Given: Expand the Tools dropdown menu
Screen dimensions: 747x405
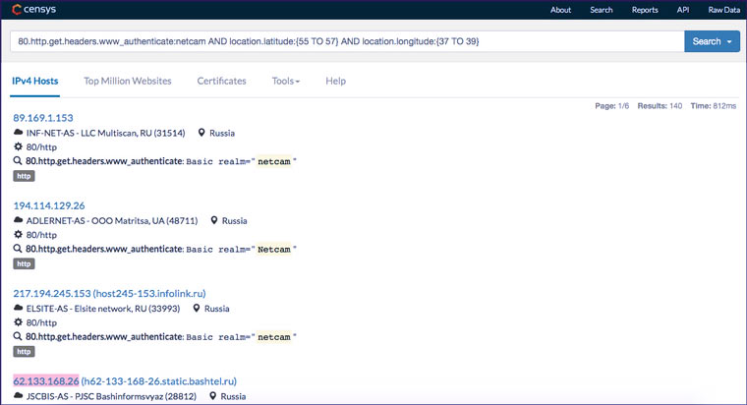Looking at the screenshot, I should pos(286,81).
